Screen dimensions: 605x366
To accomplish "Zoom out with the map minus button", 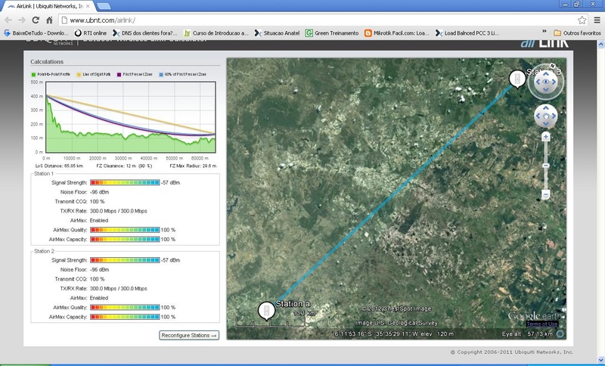I will point(545,195).
